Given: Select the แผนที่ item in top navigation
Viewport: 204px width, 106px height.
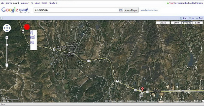Looking at the screenshot, I should click(16, 3).
